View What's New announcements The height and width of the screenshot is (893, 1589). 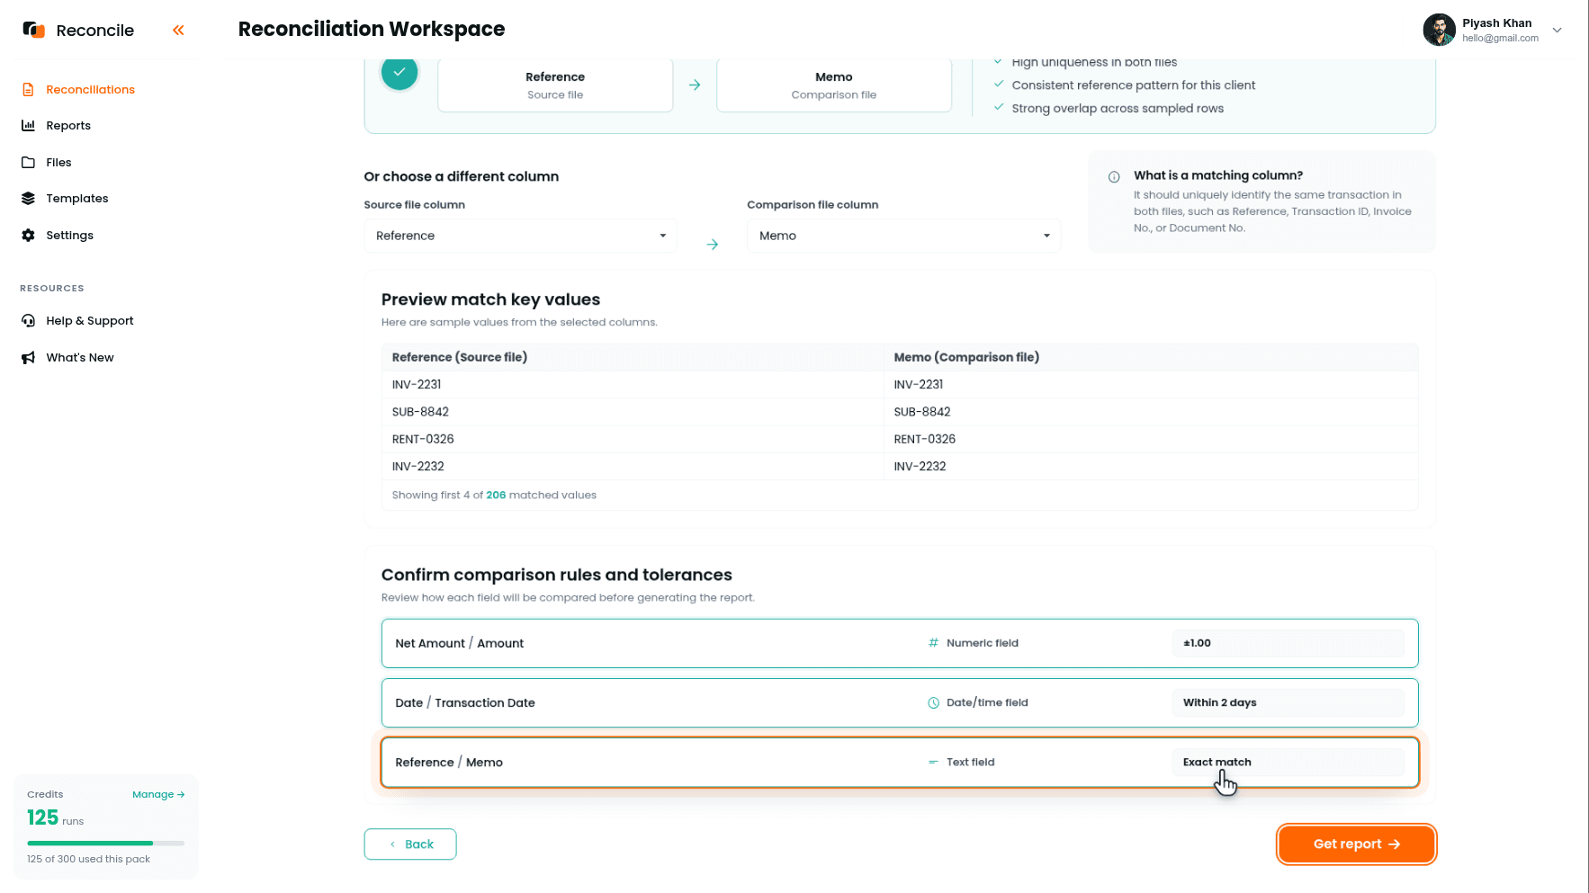79,358
